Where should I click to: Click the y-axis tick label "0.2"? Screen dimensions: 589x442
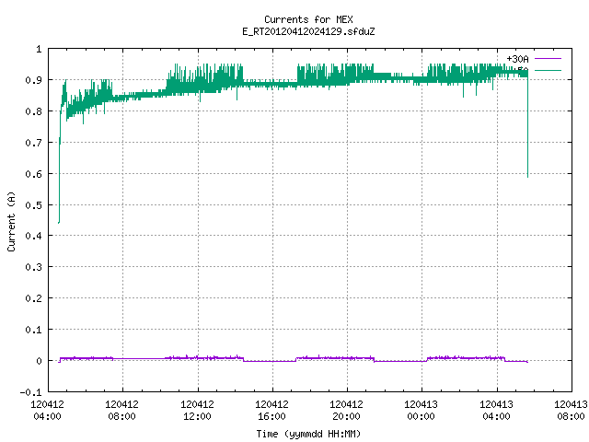(x=33, y=298)
